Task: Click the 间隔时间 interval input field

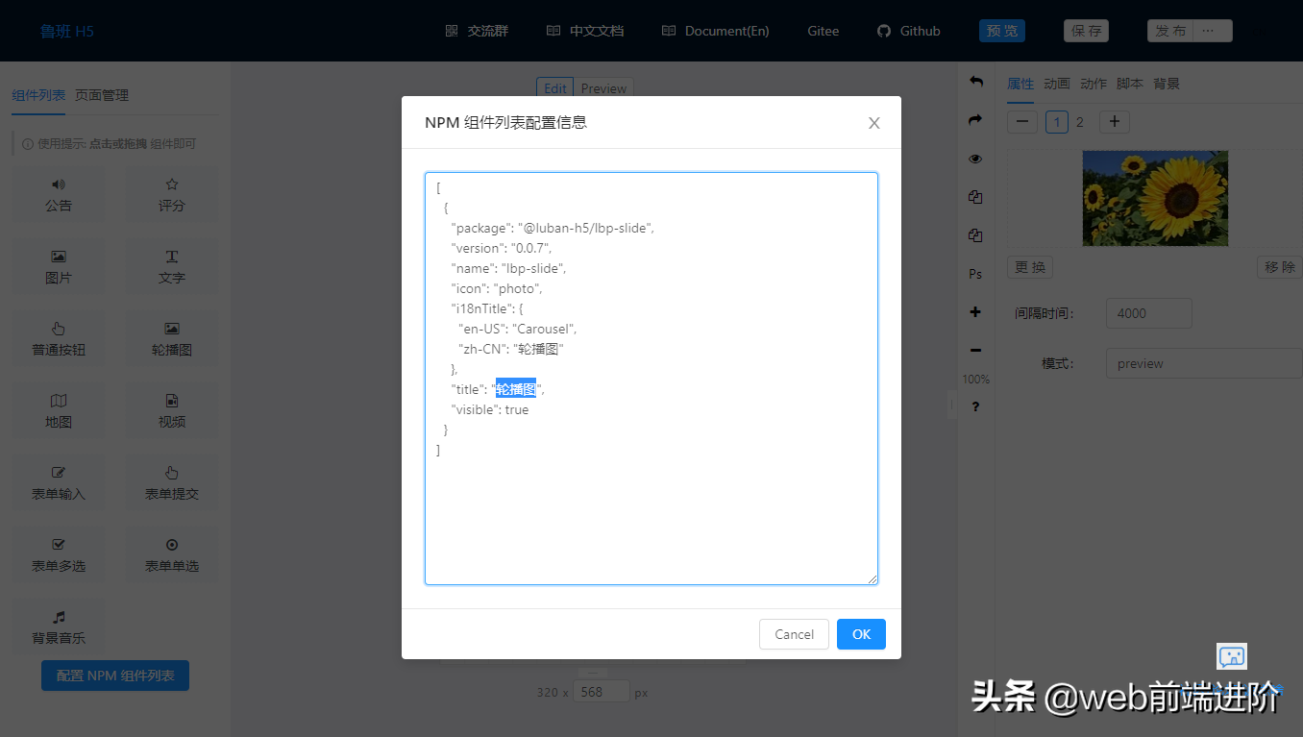Action: coord(1149,313)
